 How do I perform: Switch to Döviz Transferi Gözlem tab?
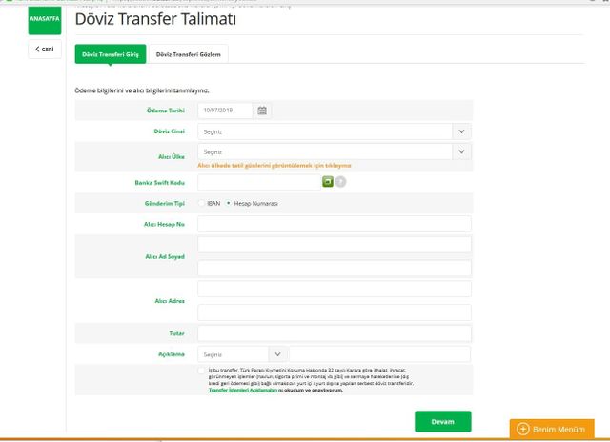(x=189, y=54)
